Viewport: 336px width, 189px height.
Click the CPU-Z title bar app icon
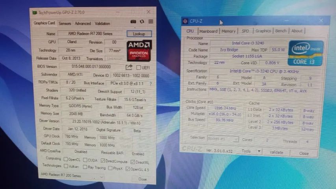[x=186, y=21]
